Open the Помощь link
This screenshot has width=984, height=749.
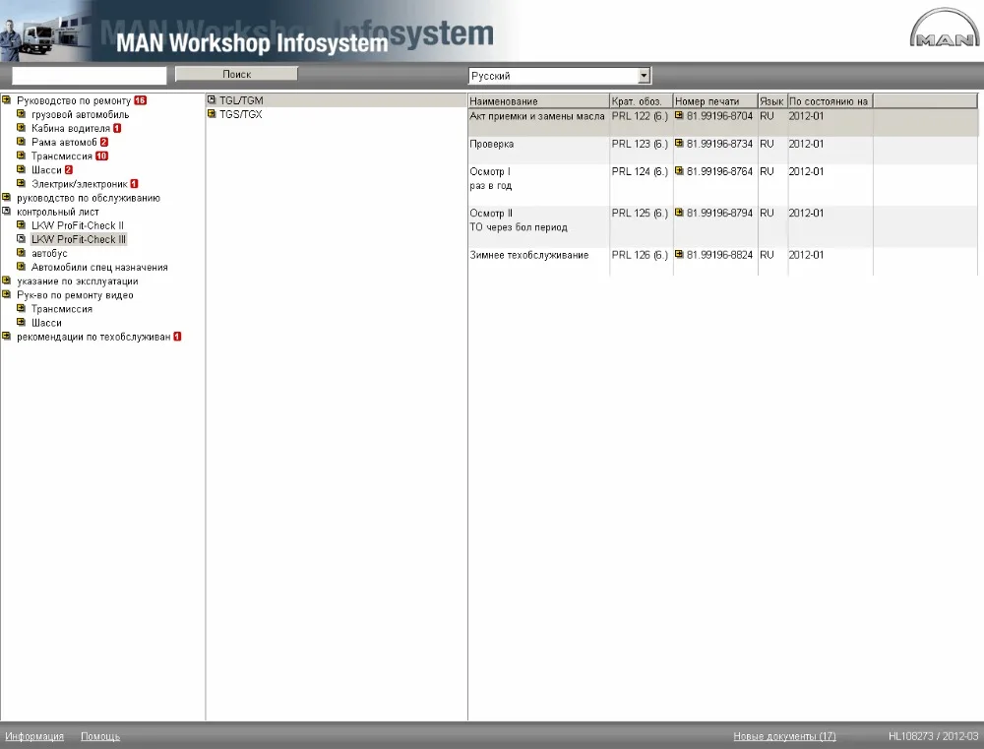pos(100,736)
